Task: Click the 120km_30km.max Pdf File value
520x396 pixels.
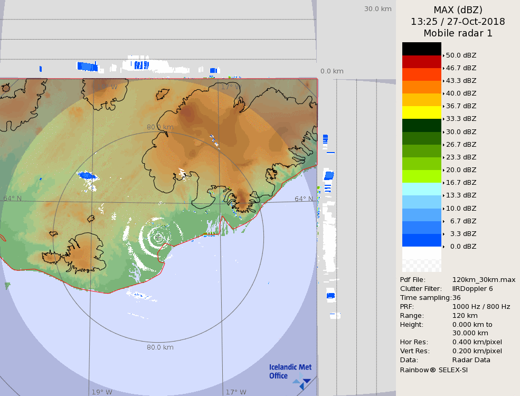Action: point(484,280)
